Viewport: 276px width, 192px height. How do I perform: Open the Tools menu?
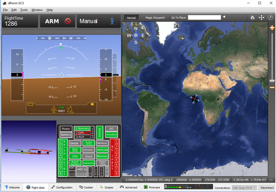[24, 10]
